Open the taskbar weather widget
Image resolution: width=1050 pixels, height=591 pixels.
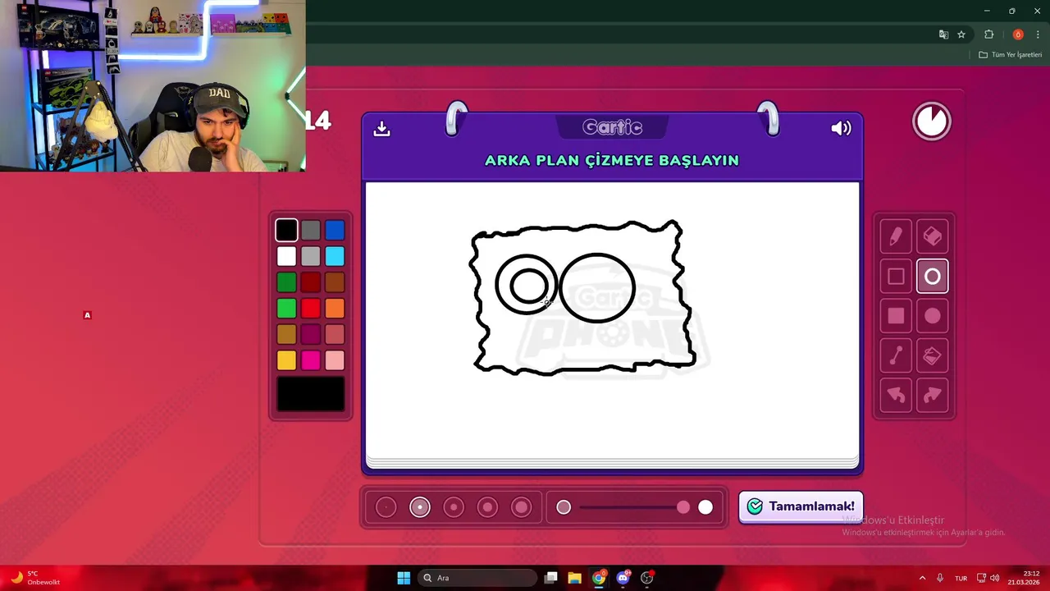click(34, 578)
